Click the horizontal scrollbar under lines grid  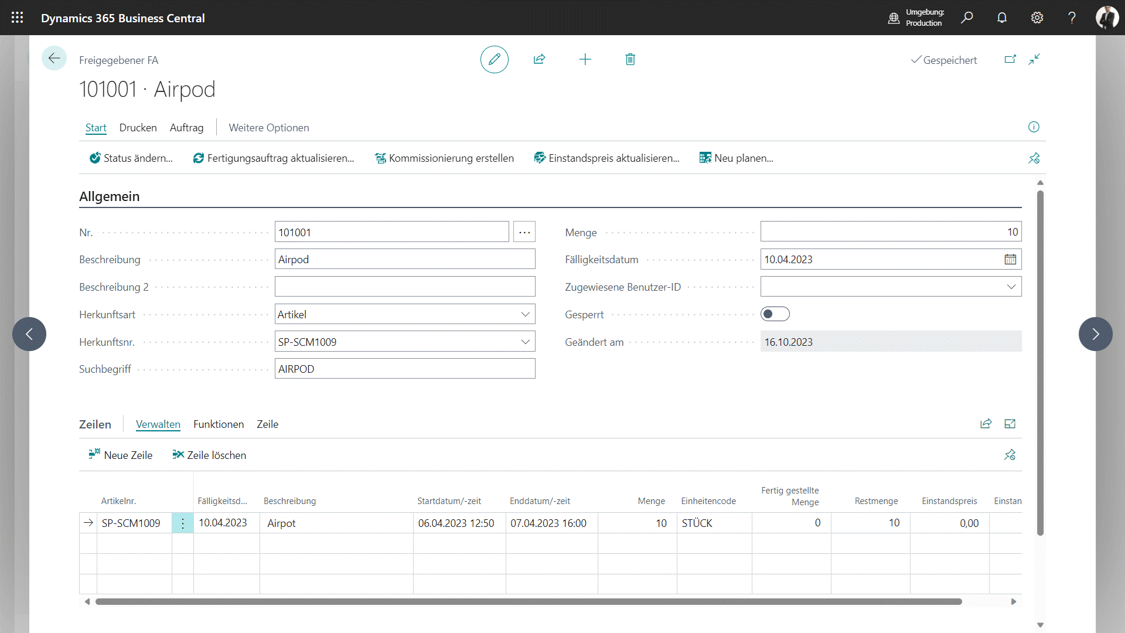[x=527, y=602]
